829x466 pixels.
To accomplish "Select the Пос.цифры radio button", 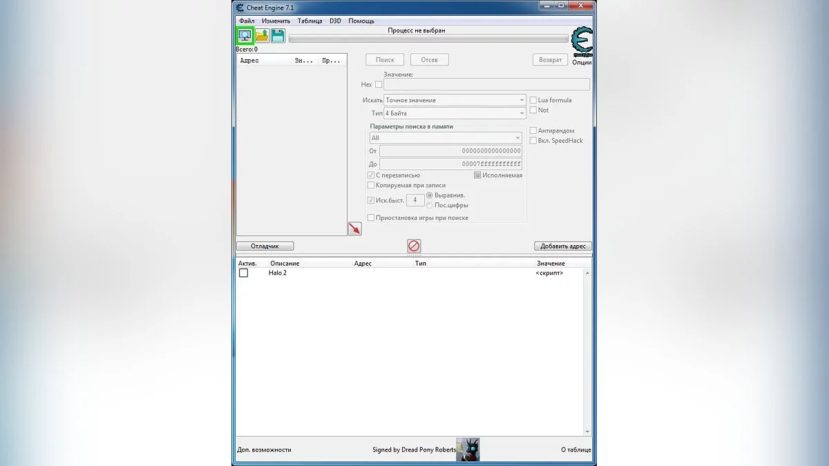I will tap(430, 205).
